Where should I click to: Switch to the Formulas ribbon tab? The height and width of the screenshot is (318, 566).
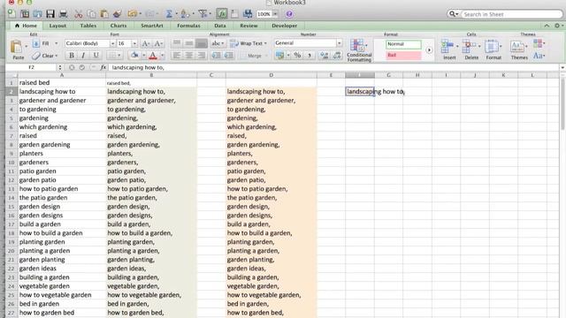188,26
